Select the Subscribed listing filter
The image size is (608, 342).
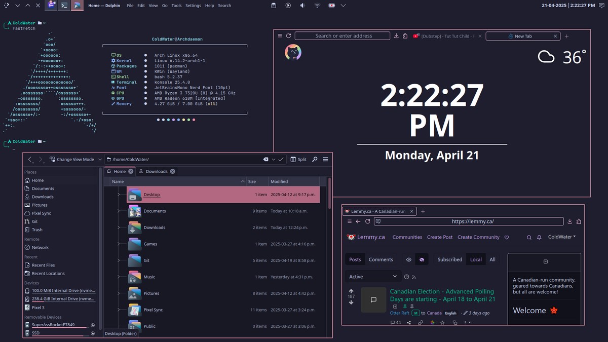[449, 259]
